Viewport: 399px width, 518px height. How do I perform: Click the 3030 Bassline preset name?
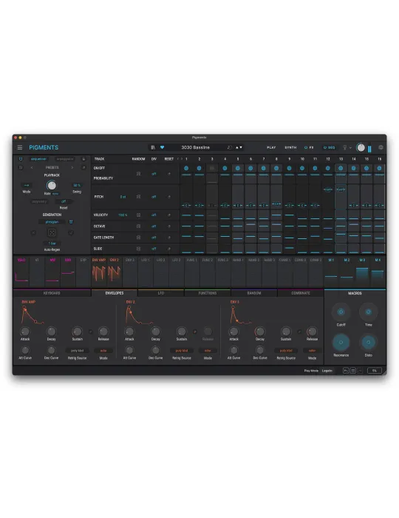coord(196,147)
